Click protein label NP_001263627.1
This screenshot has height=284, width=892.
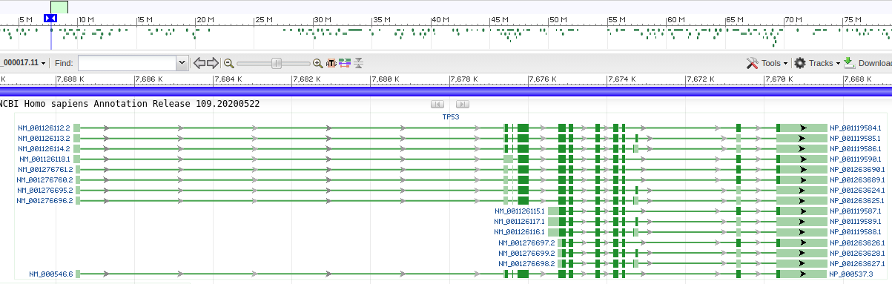pyautogui.click(x=857, y=264)
